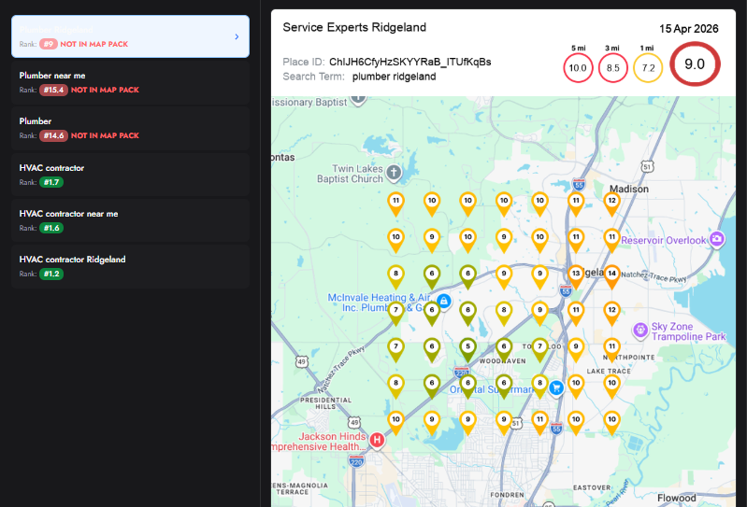The height and width of the screenshot is (507, 747).
Task: Select the 'HVAC contractor' keyword row
Action: 130,175
